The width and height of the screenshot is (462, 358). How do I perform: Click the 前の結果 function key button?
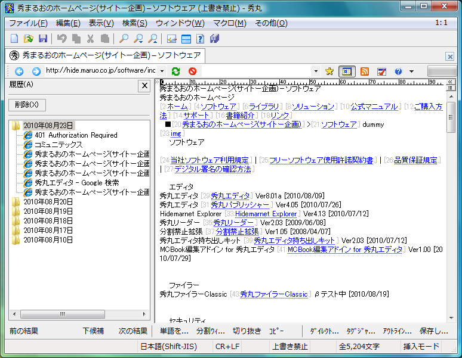[x=23, y=331]
